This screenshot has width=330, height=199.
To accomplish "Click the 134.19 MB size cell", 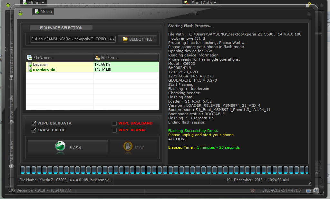I will [126, 70].
